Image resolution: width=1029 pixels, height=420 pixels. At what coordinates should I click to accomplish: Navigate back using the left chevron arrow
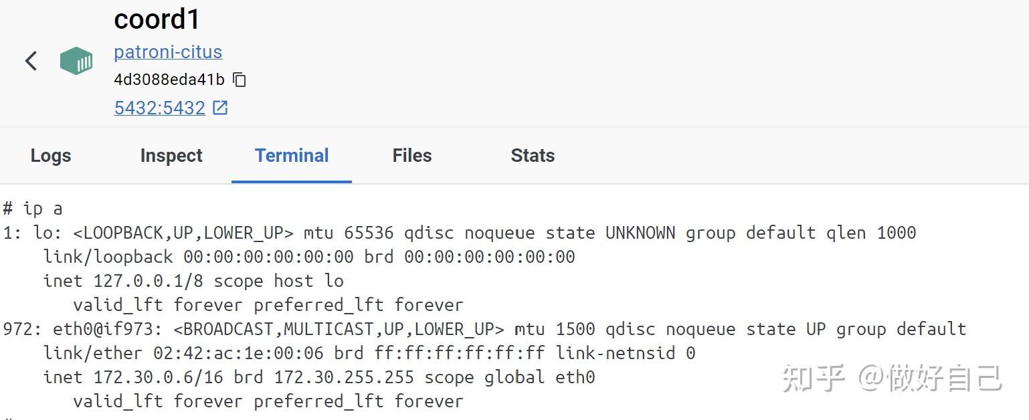tap(31, 60)
